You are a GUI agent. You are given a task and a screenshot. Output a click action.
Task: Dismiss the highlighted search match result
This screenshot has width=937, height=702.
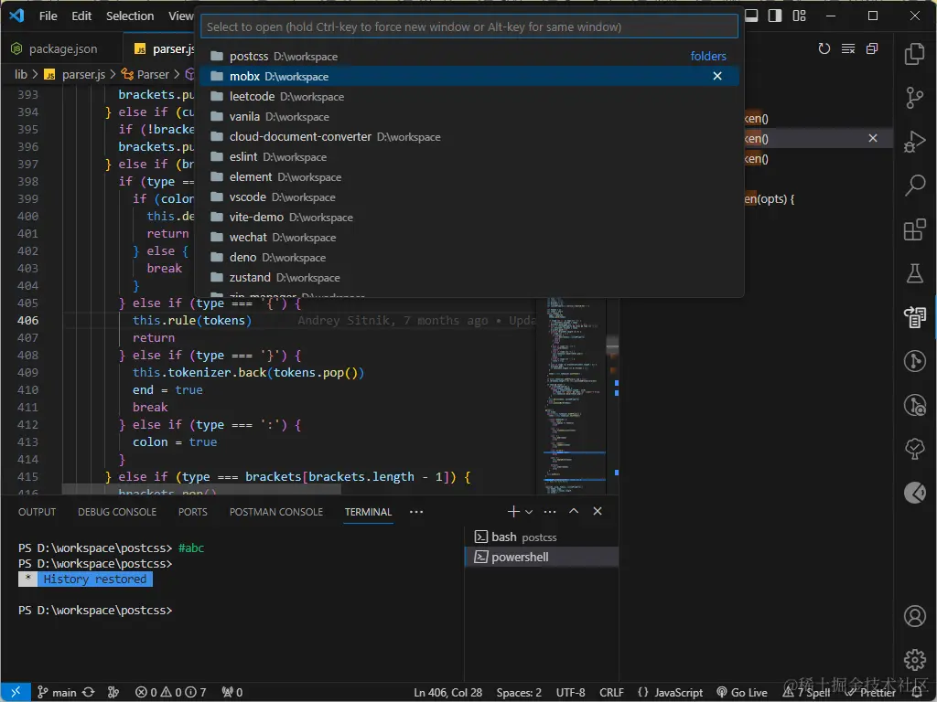coord(872,139)
